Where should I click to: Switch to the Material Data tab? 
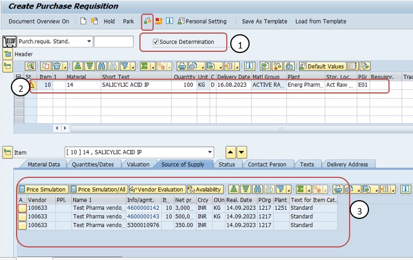click(44, 164)
